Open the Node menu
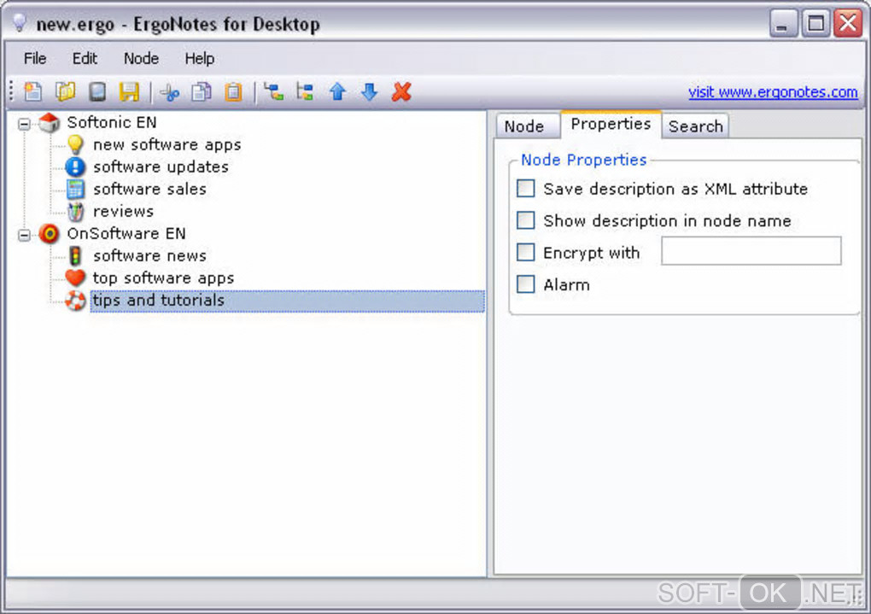 141,58
